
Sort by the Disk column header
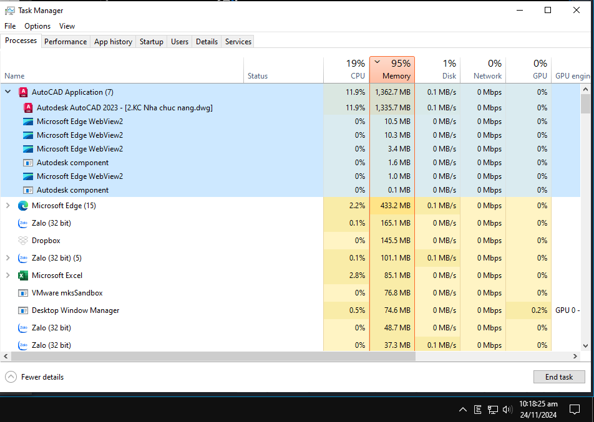point(438,70)
